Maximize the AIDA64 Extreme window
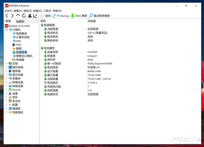Screen dimensions: 204x147 (186, 6)
